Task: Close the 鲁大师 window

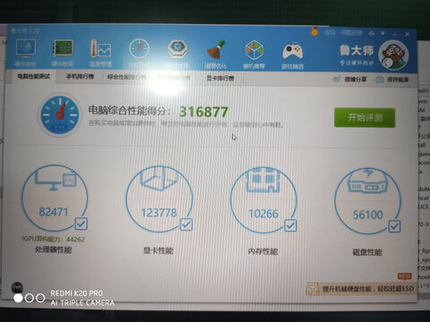Action: [408, 34]
